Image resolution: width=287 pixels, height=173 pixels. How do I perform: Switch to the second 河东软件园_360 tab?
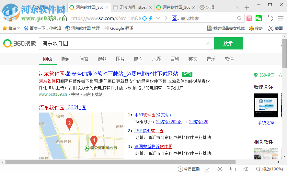176,7
